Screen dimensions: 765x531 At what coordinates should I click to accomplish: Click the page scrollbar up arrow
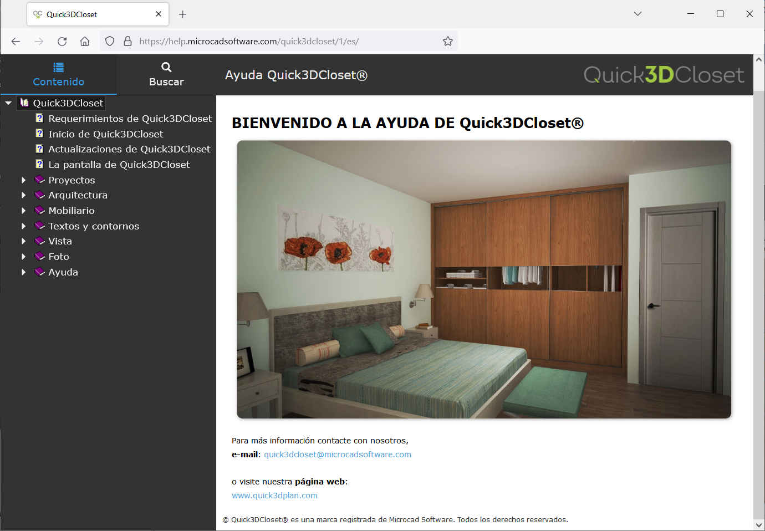(759, 59)
